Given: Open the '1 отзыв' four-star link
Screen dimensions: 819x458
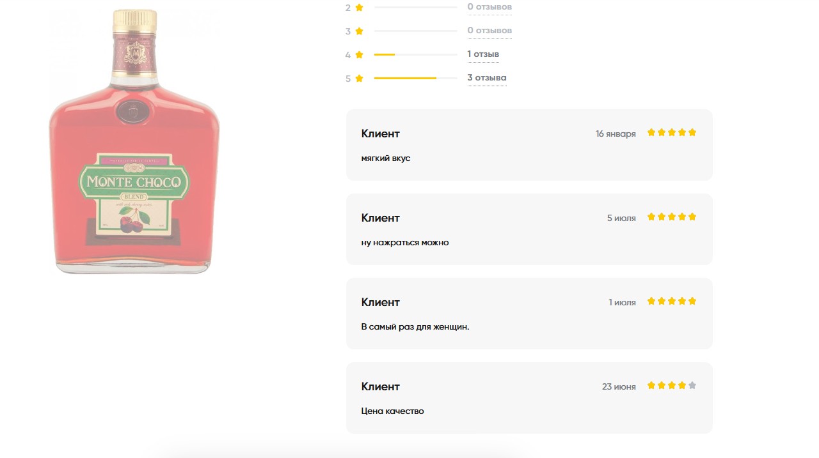Looking at the screenshot, I should pyautogui.click(x=483, y=54).
